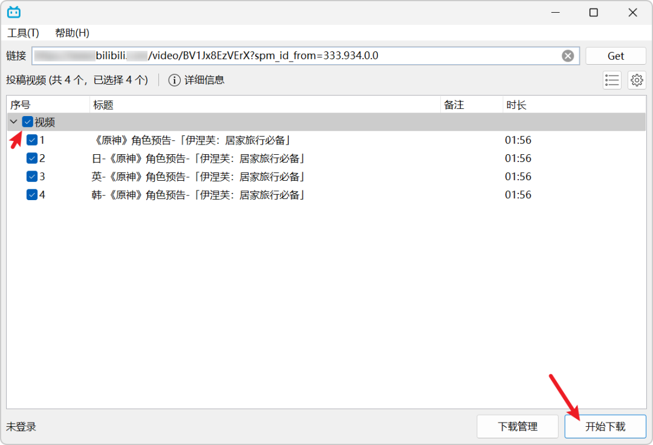Click the 投稿视频 count label
Screen dimensions: 653x445
[77, 80]
